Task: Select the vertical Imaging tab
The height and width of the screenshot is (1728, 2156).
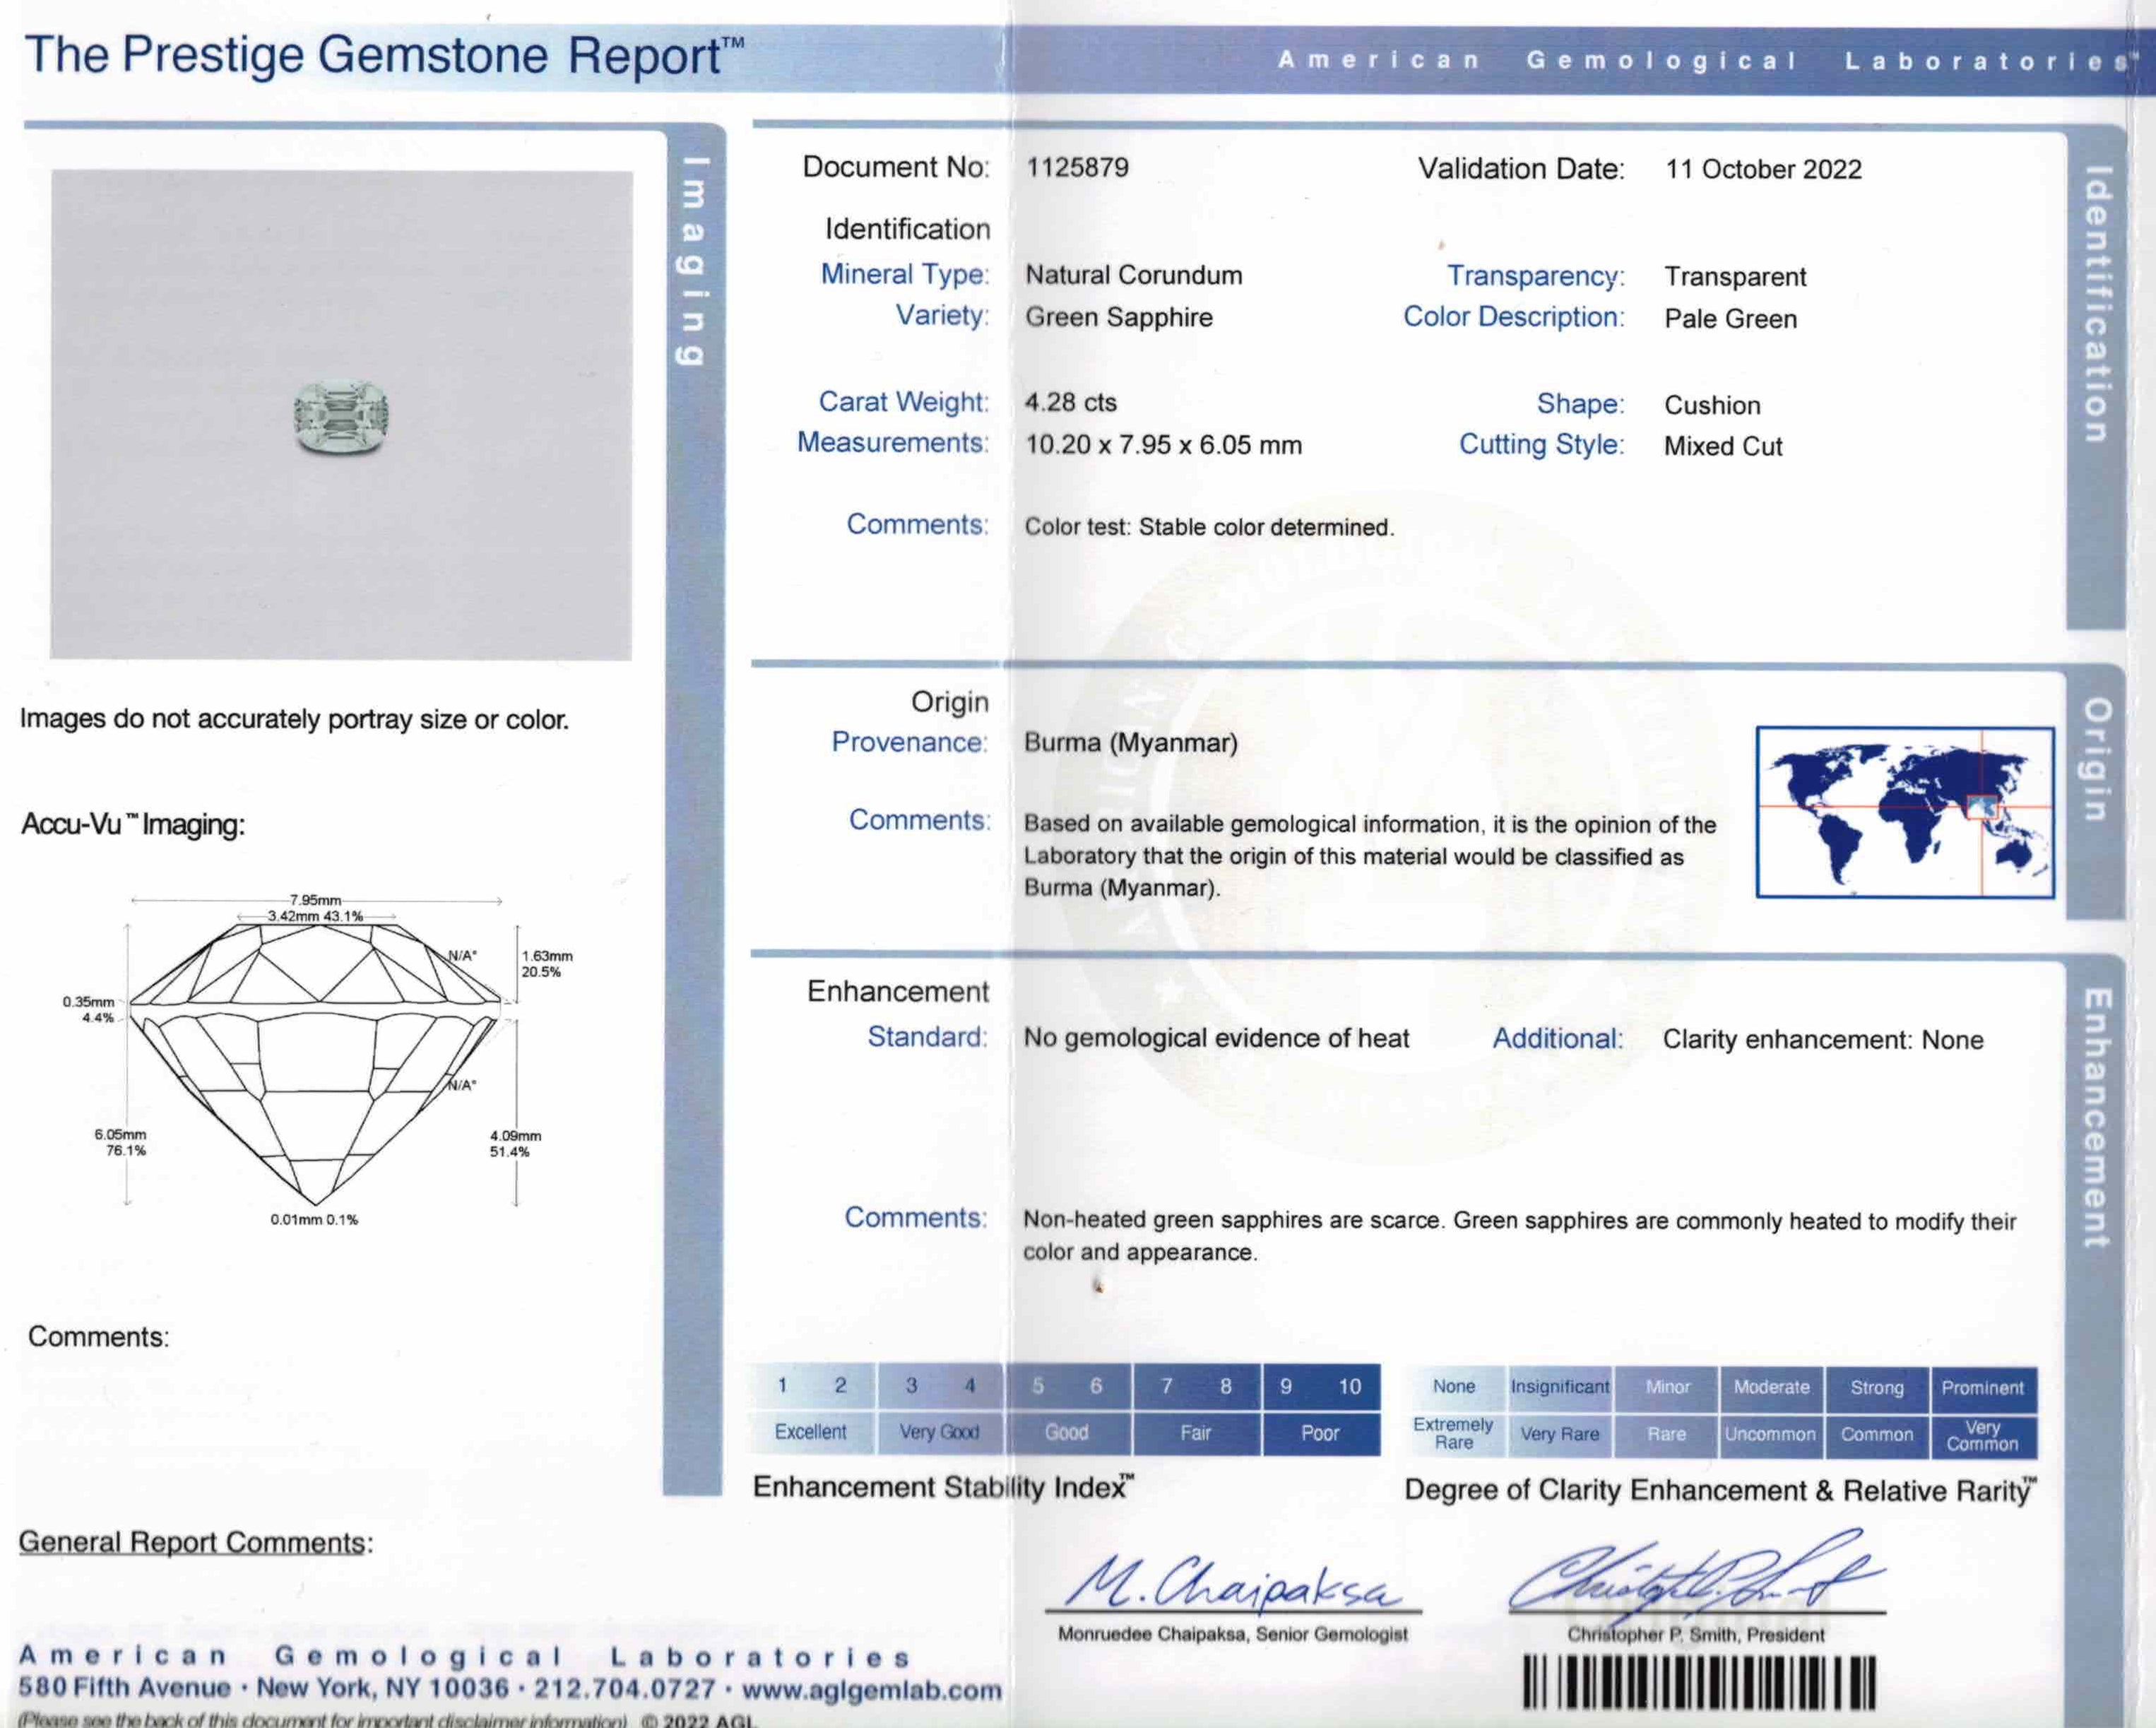Action: 694,262
